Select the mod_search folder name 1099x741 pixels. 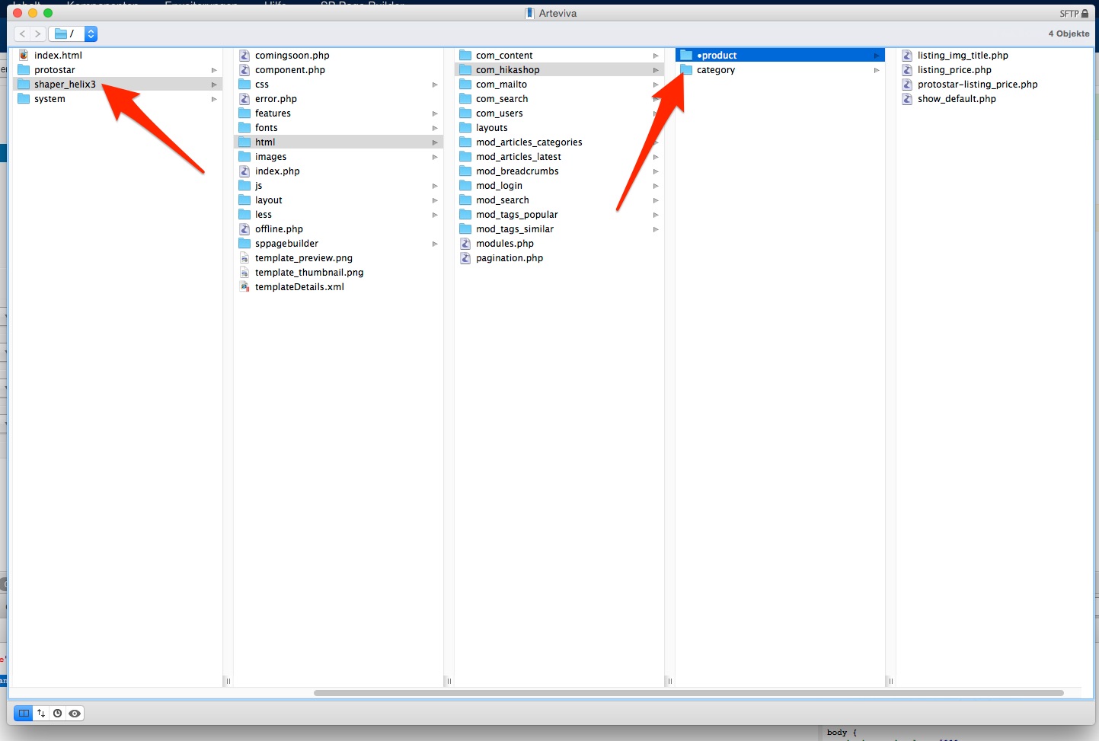(x=503, y=200)
